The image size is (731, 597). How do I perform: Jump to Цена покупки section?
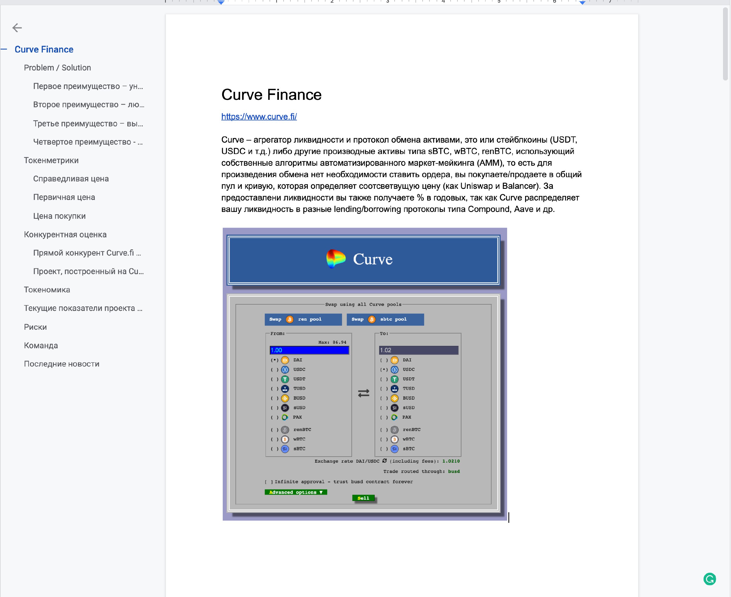click(59, 216)
